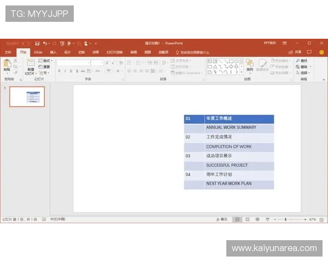Select the triangle shape in shapes gallery

coord(215,67)
